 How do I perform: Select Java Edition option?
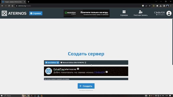click(x=52, y=63)
